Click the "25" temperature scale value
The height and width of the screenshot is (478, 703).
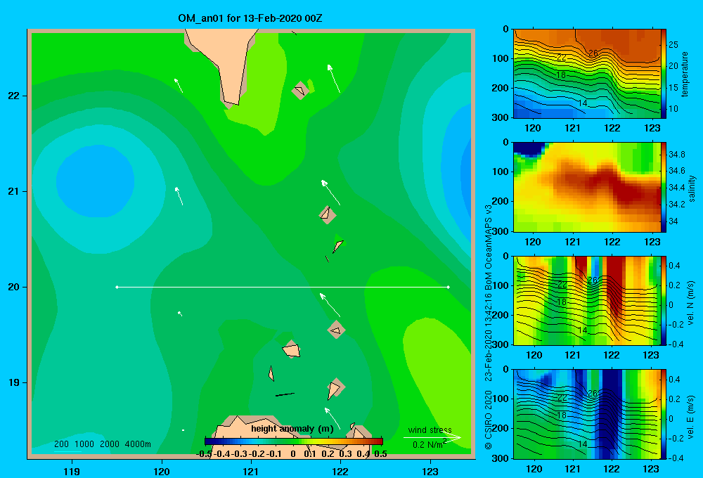673,45
